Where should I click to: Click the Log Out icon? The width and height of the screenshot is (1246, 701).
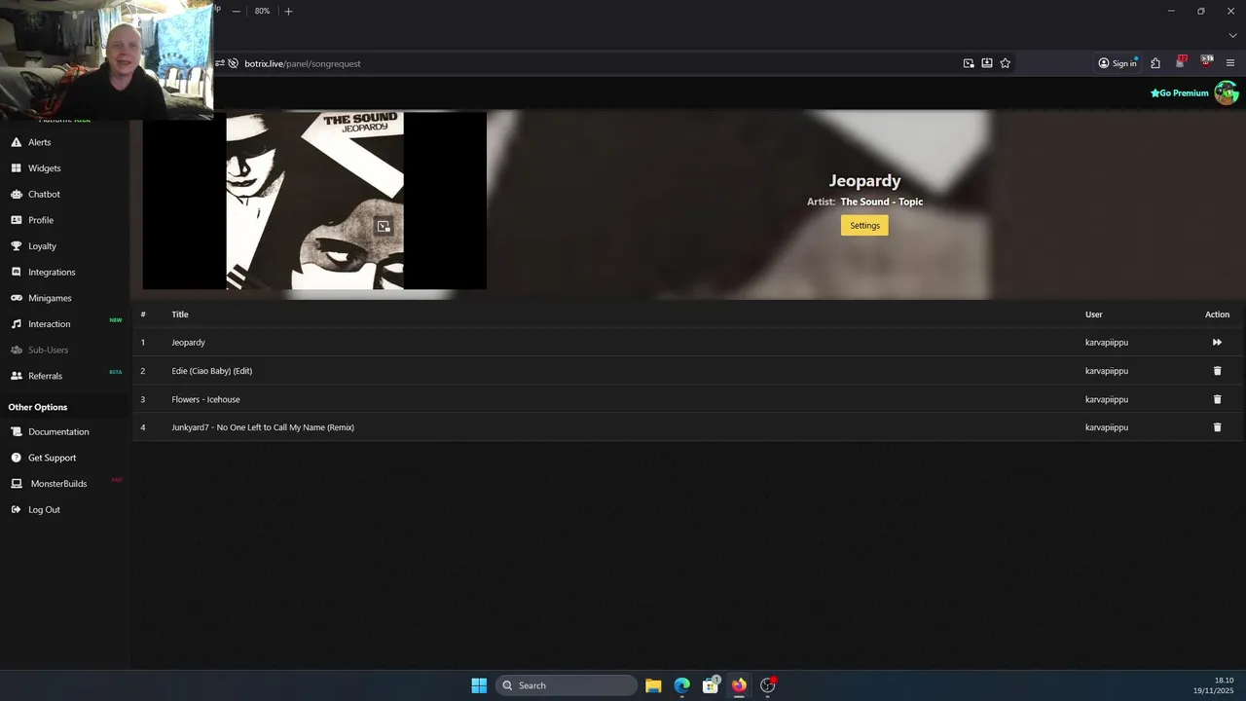click(x=17, y=509)
